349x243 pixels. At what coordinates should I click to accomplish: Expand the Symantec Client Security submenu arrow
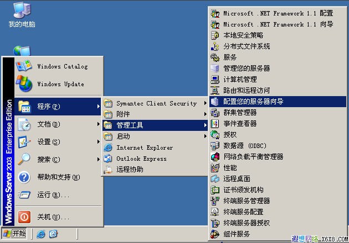205,103
